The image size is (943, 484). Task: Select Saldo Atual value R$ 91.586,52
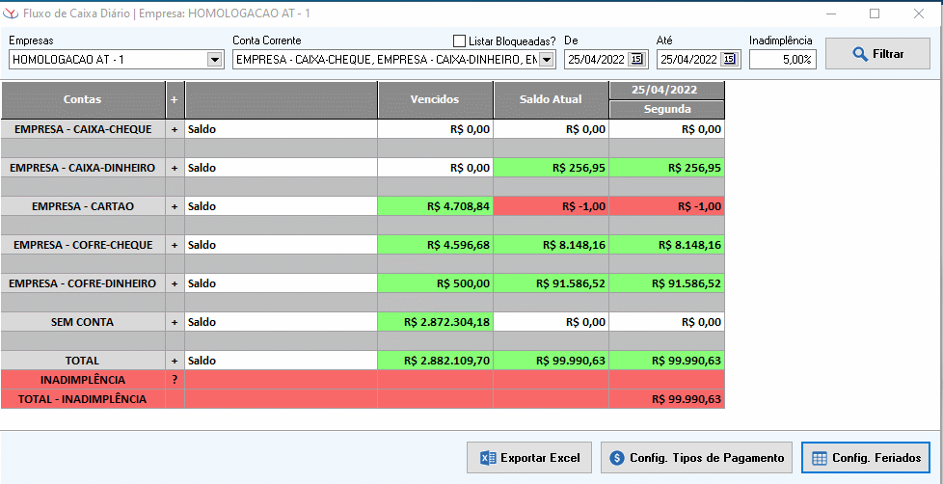(551, 283)
